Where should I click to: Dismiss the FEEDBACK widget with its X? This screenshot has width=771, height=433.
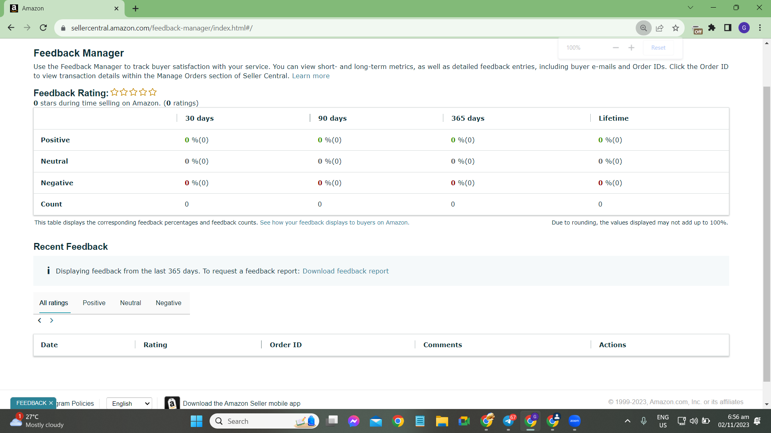(51, 403)
